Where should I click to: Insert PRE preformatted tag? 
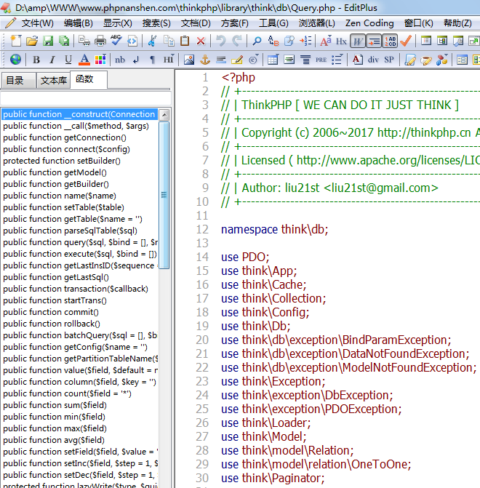(x=321, y=59)
